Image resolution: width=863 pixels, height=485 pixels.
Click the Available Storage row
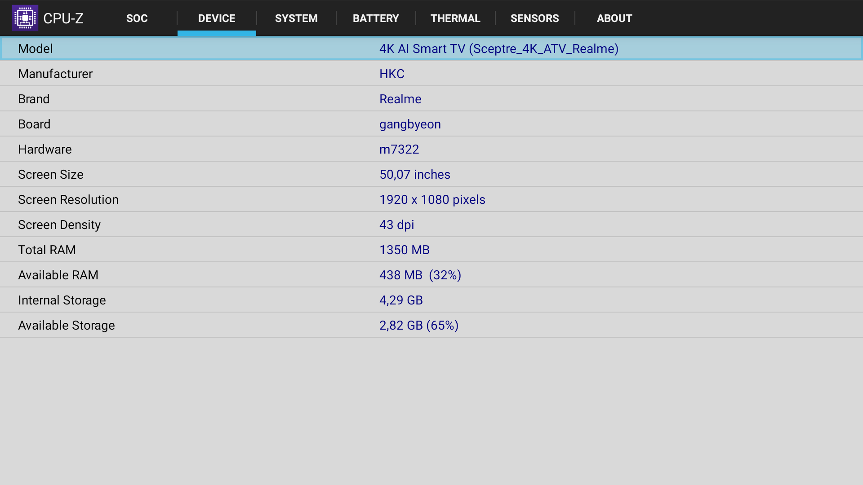pos(431,325)
